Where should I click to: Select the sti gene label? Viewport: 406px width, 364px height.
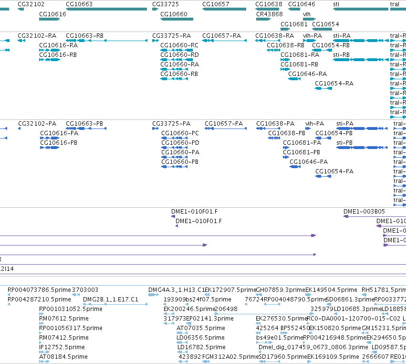(336, 4)
